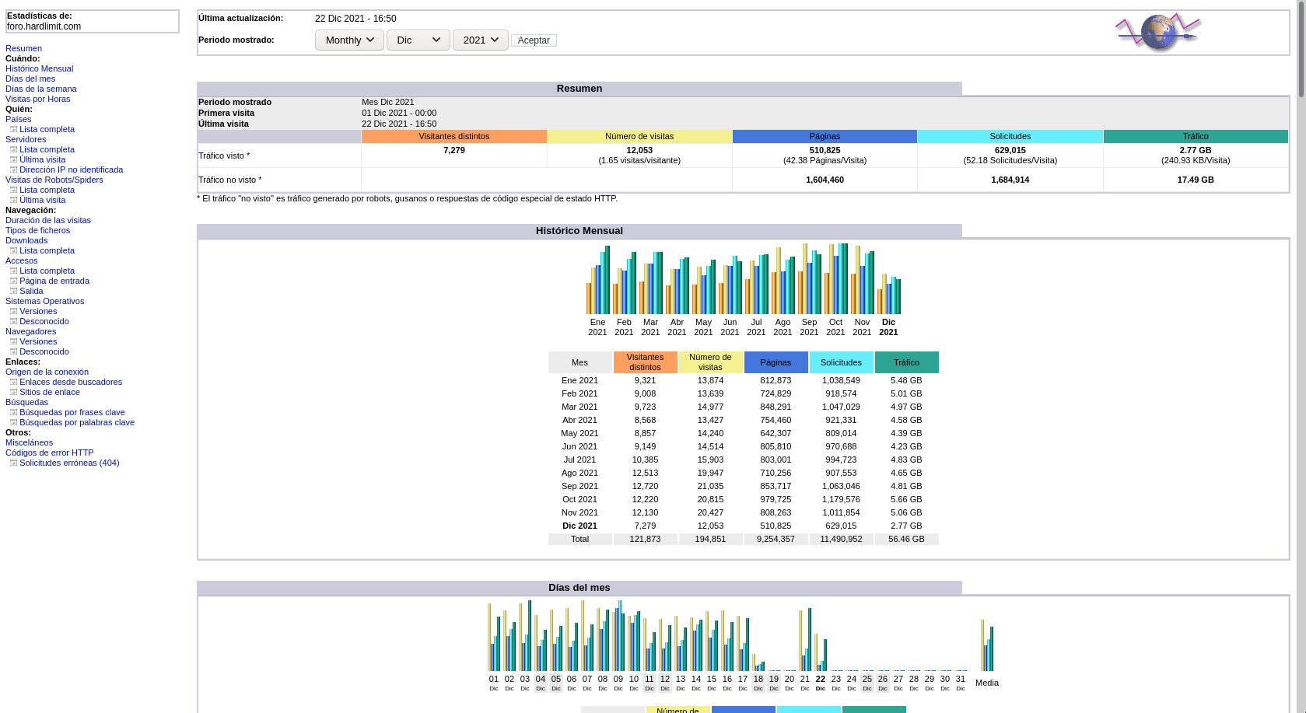Open the Dic month dropdown
Image resolution: width=1306 pixels, height=713 pixels.
(418, 40)
